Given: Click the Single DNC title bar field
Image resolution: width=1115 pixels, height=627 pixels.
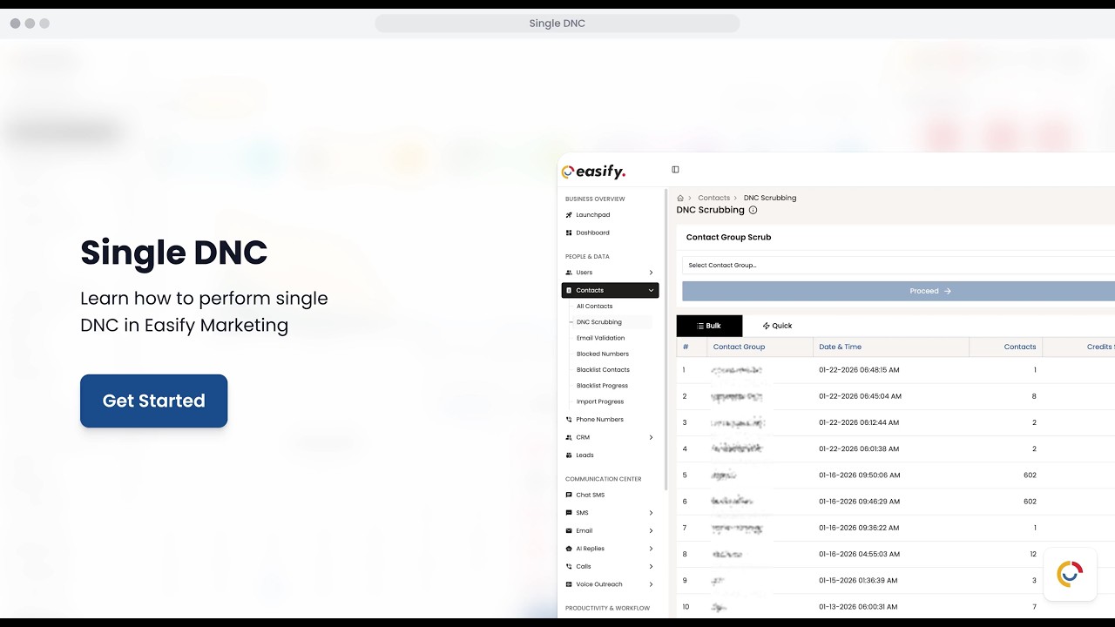Looking at the screenshot, I should click(x=557, y=24).
